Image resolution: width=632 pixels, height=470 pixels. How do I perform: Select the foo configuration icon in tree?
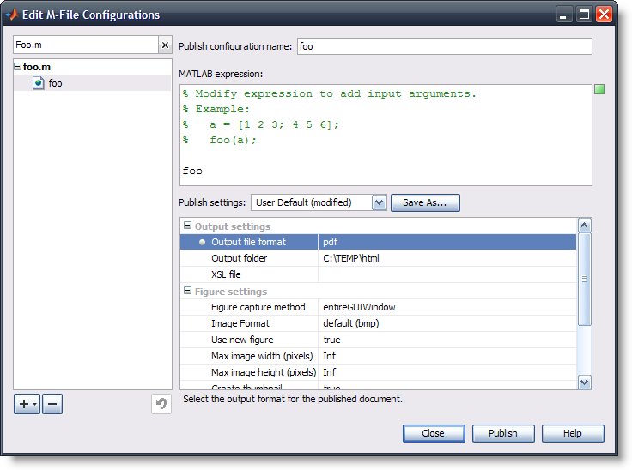point(39,83)
